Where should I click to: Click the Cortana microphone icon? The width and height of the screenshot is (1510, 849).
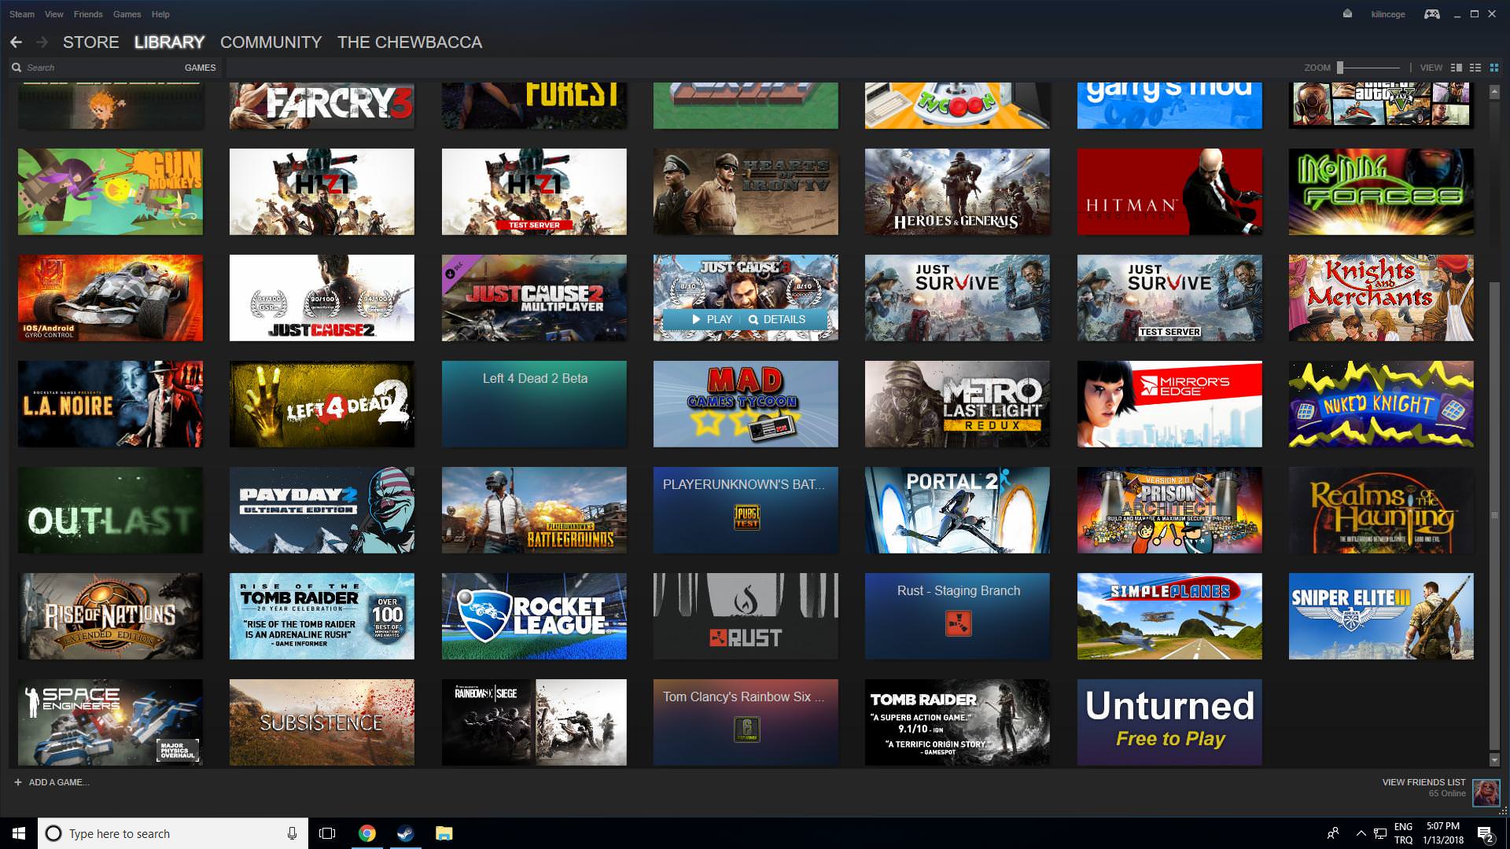click(x=292, y=833)
